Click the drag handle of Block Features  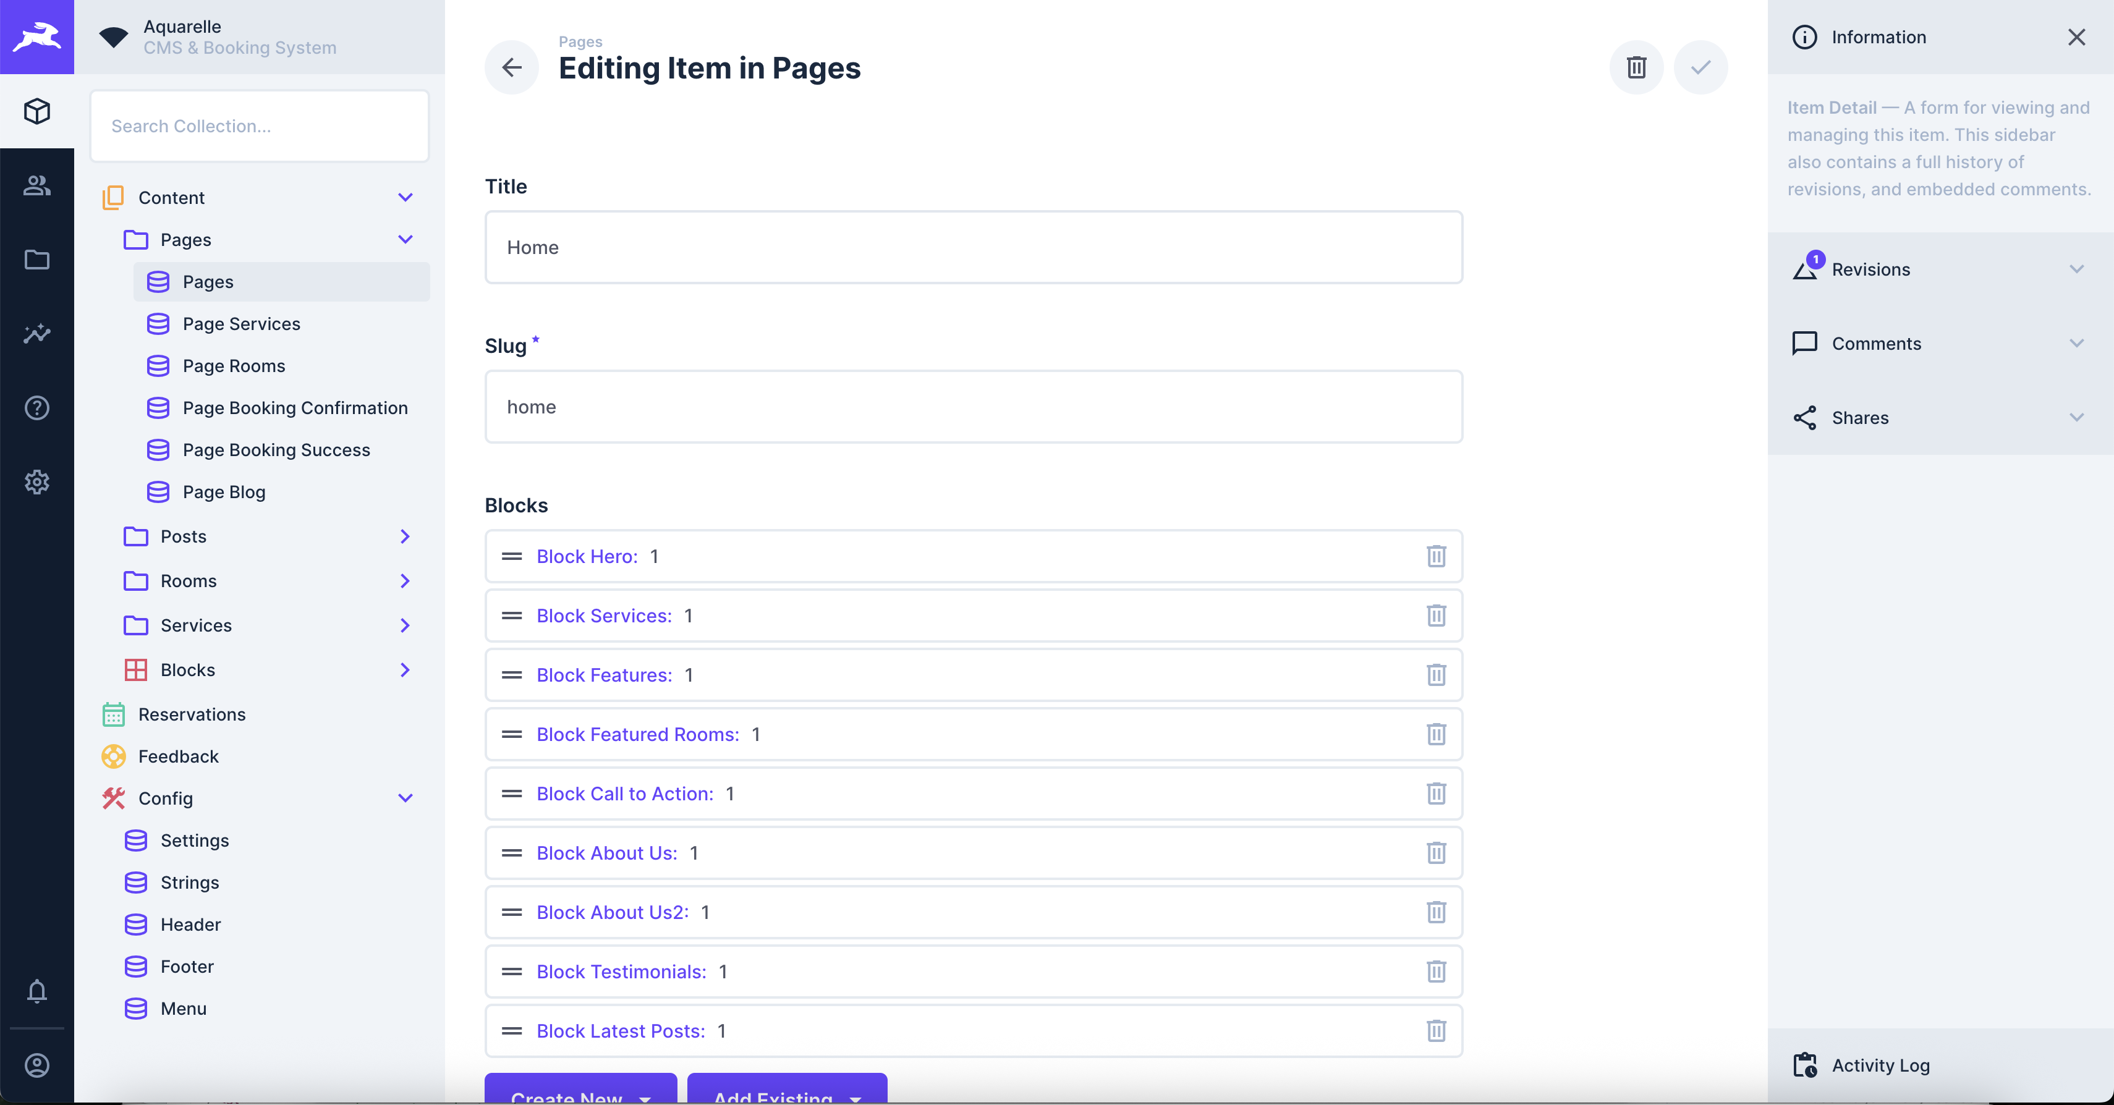[511, 675]
